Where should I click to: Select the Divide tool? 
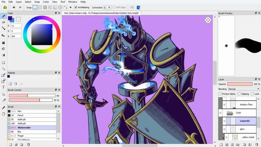coord(3,100)
